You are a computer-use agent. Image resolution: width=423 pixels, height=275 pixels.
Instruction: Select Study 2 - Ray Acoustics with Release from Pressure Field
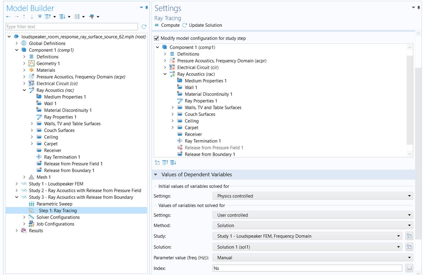(x=85, y=191)
